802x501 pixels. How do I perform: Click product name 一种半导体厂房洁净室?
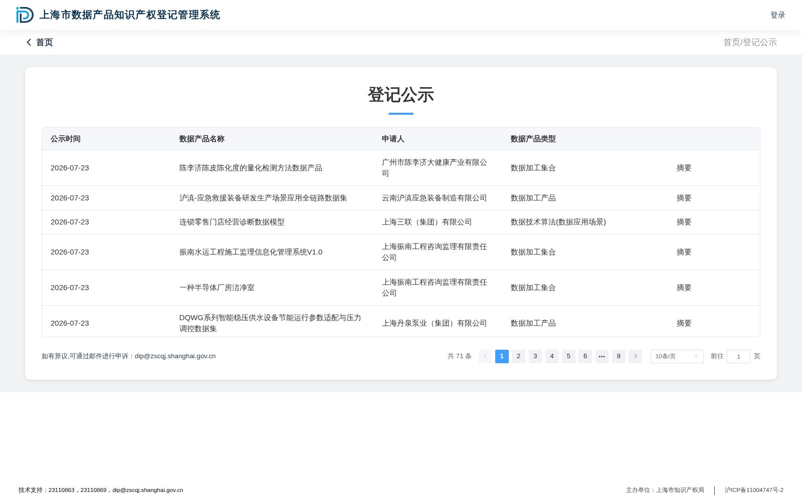click(217, 288)
